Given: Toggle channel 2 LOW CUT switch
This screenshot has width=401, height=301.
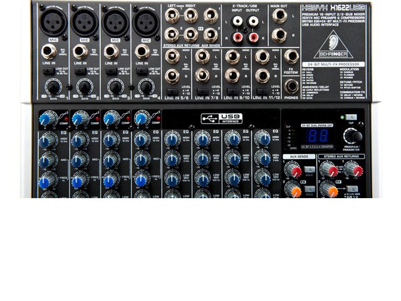Looking at the screenshot, I should pos(80,71).
